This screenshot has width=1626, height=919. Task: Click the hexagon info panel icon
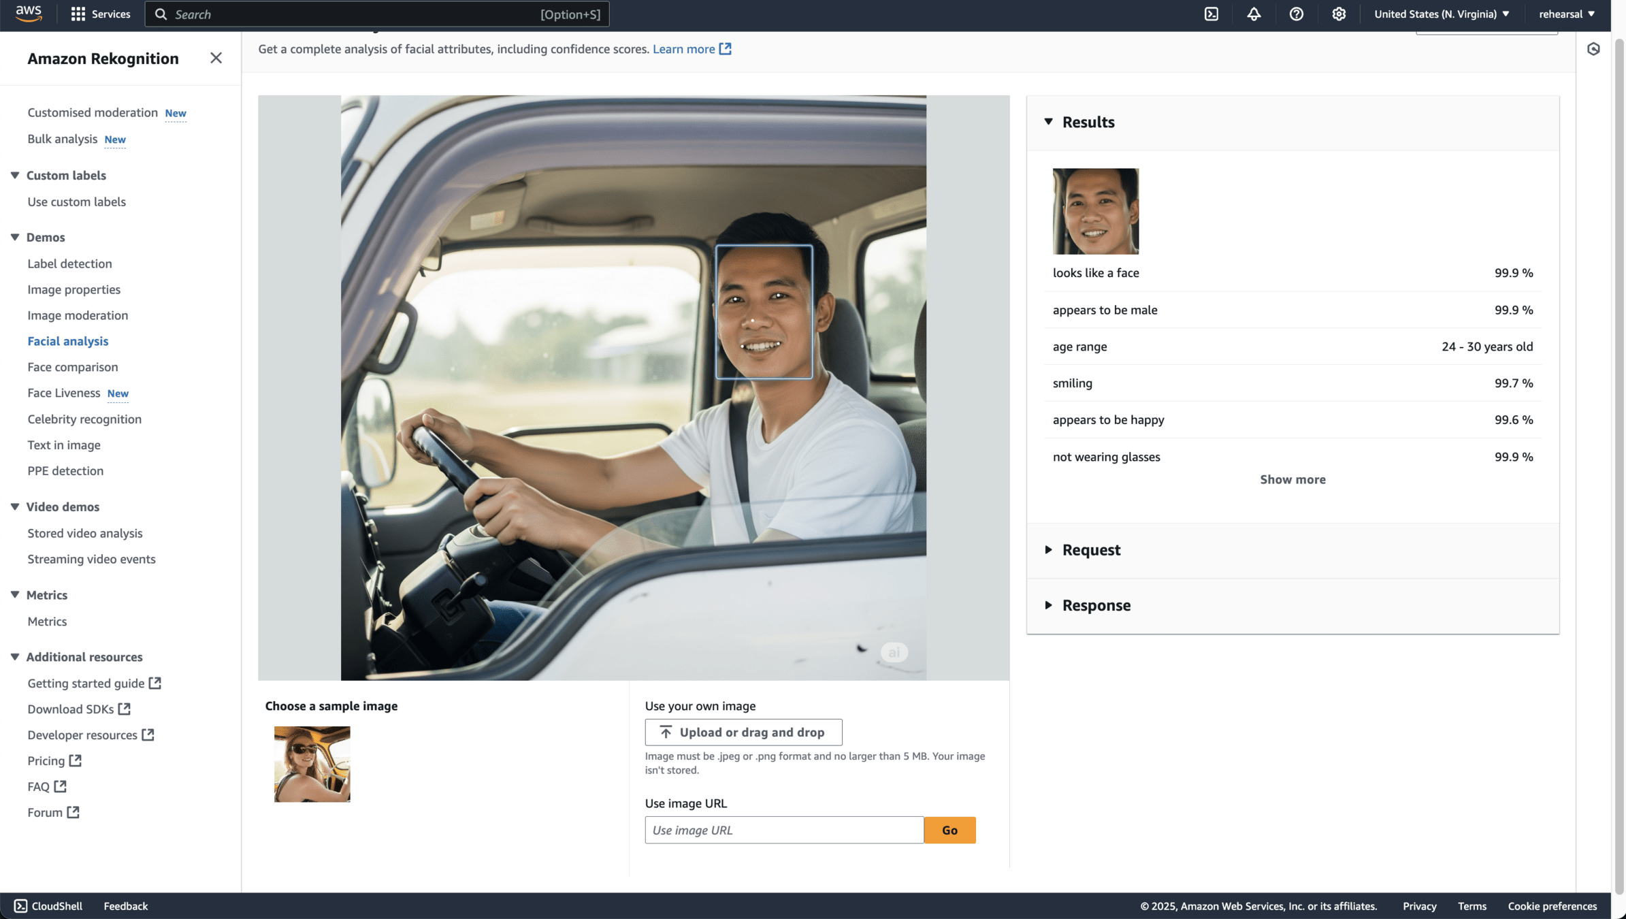[1593, 49]
